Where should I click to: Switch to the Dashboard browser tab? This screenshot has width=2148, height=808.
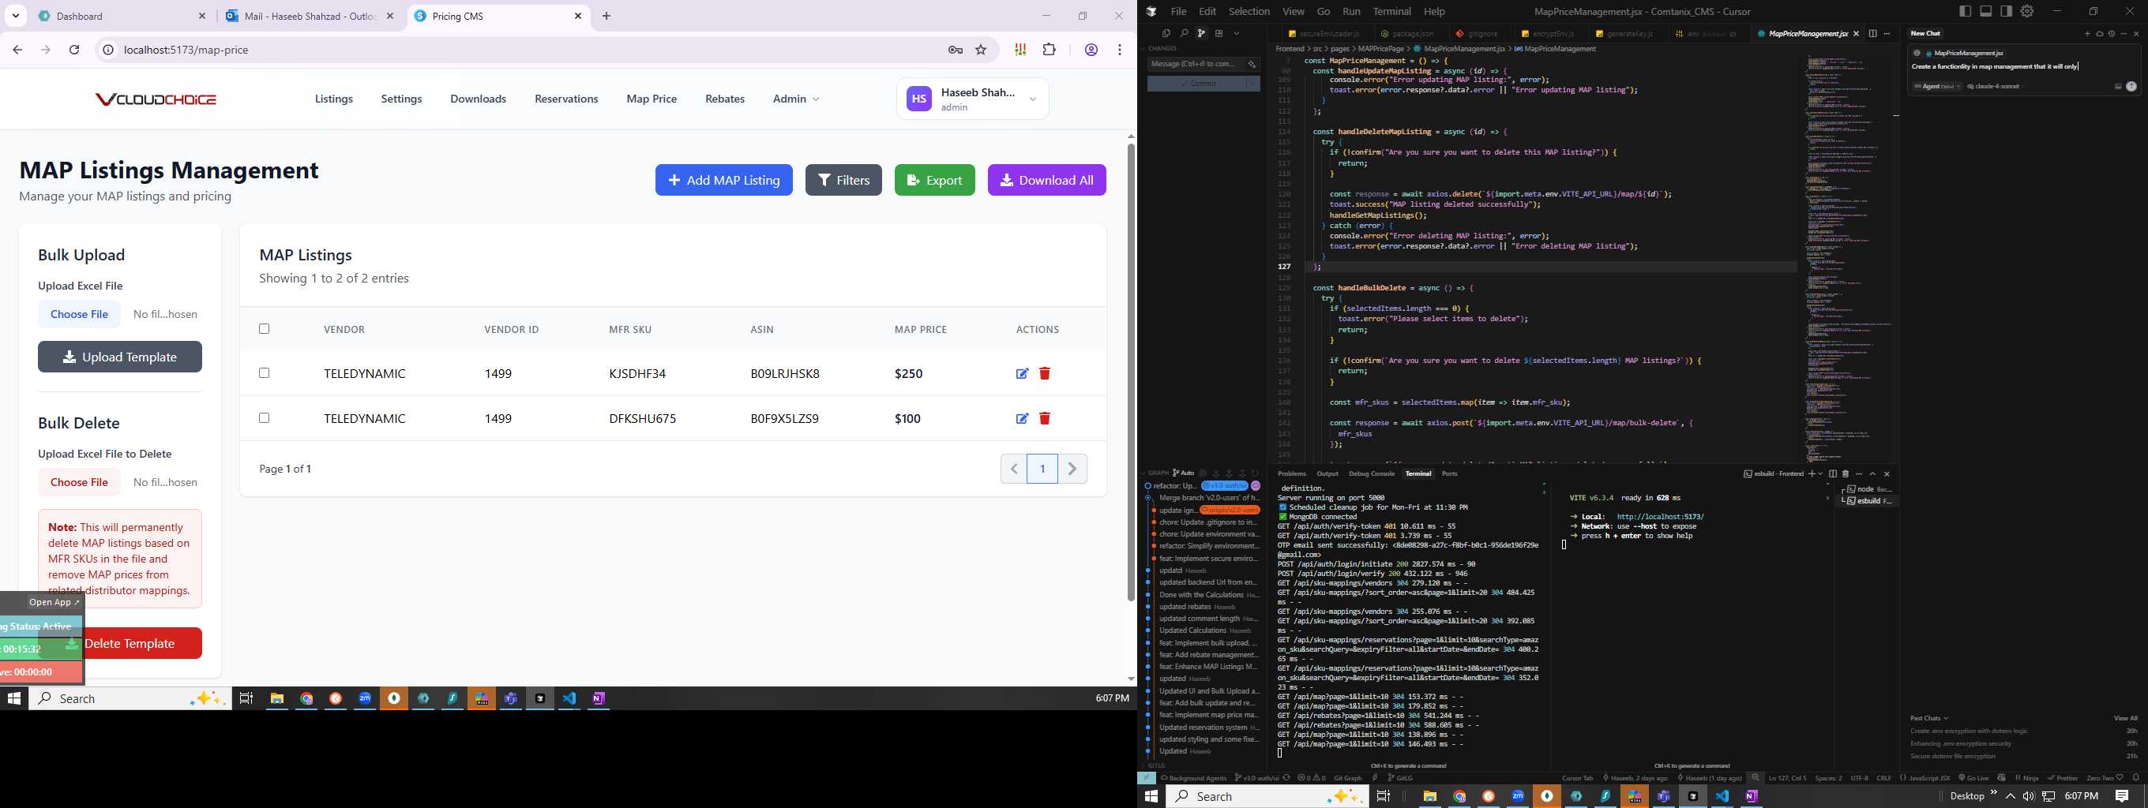[122, 16]
